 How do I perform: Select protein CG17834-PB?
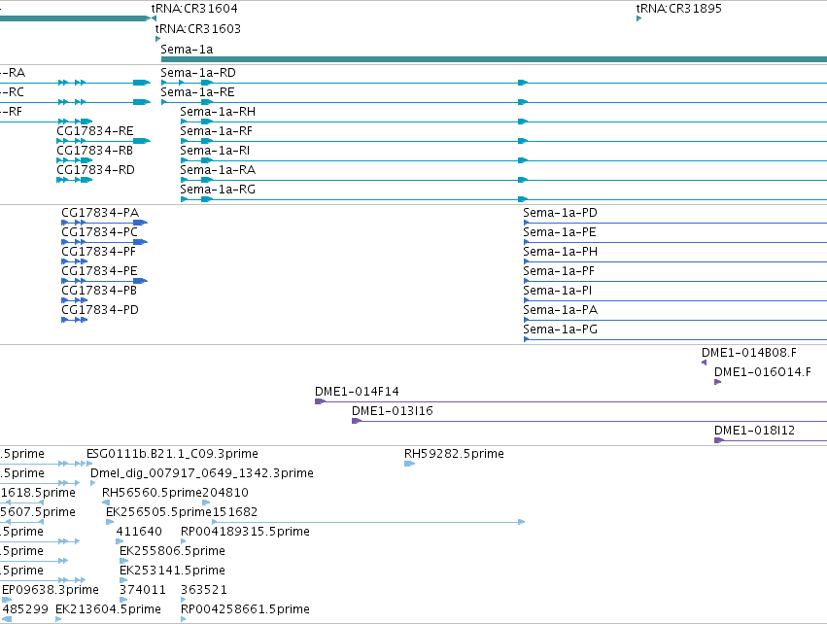coord(99,292)
